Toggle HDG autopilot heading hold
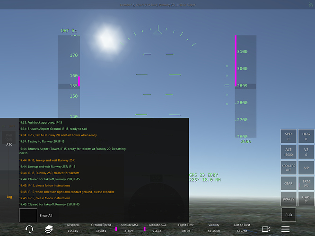The width and height of the screenshot is (315, 236). tap(306, 136)
